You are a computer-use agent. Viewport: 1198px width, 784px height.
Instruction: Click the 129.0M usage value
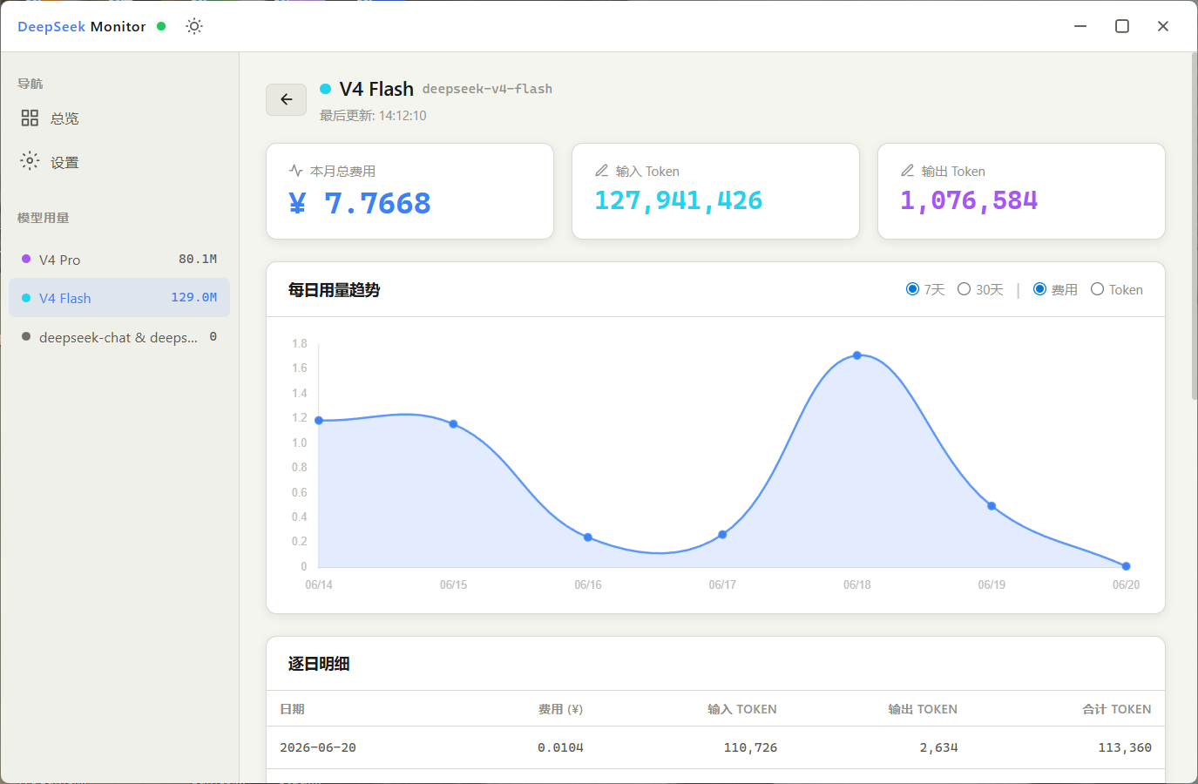coord(193,297)
